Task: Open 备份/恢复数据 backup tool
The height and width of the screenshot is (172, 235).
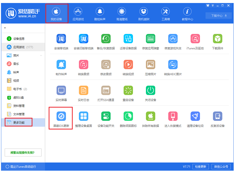Action: (106, 39)
